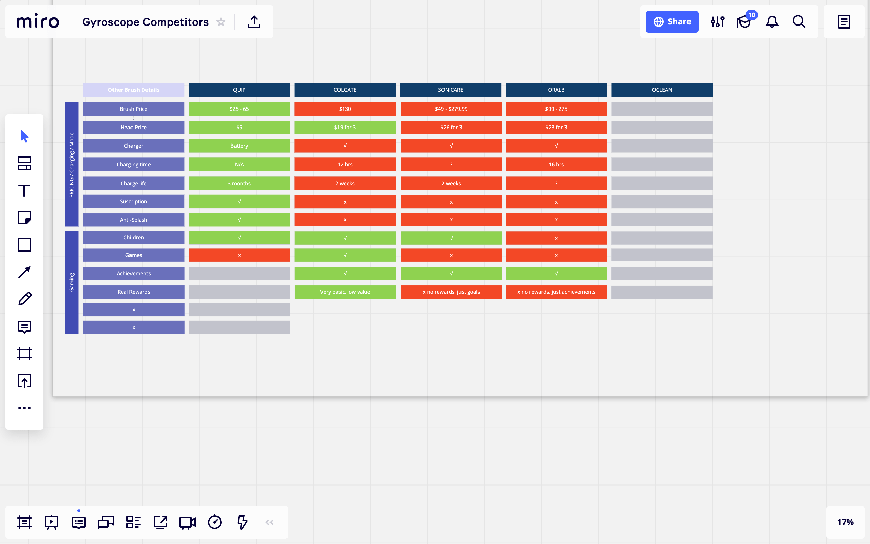Open the 17% zoom level control
Image resolution: width=870 pixels, height=544 pixels.
[x=845, y=522]
